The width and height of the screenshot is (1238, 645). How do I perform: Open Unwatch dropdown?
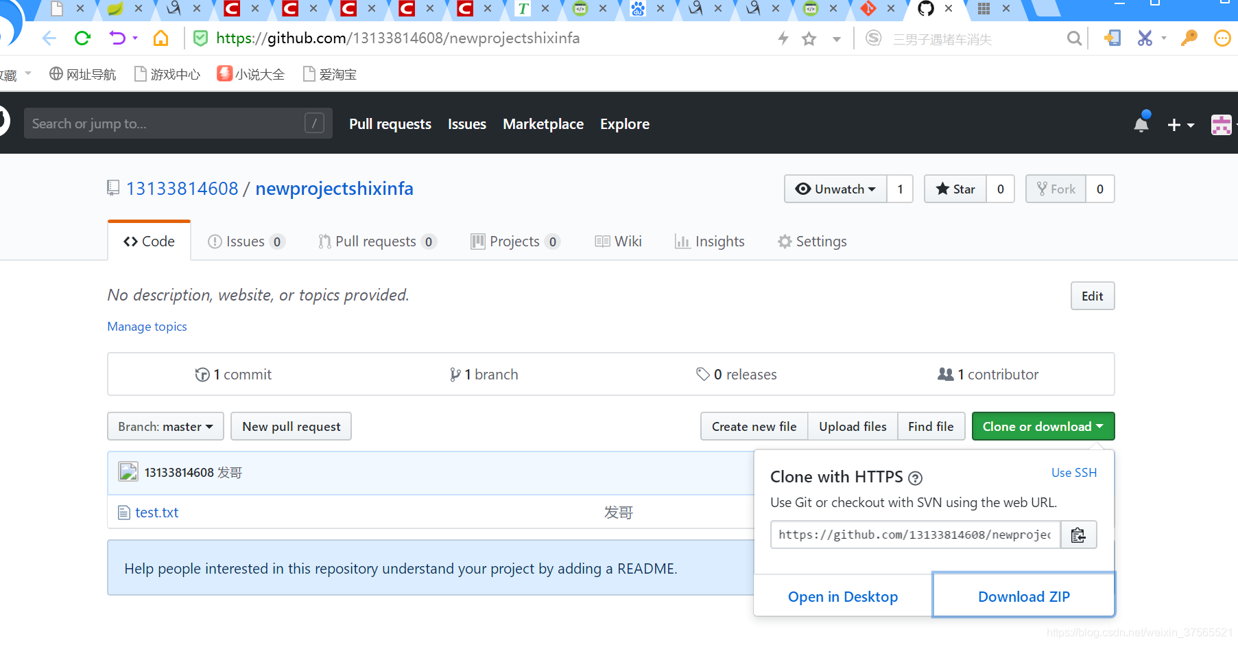[x=835, y=189]
